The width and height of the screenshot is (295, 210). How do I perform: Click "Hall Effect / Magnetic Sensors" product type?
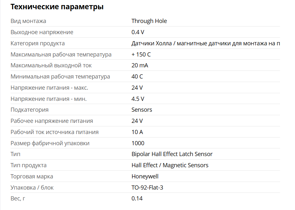pyautogui.click(x=170, y=165)
